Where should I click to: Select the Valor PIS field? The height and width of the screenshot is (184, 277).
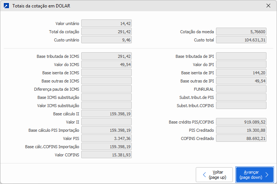tap(106, 138)
